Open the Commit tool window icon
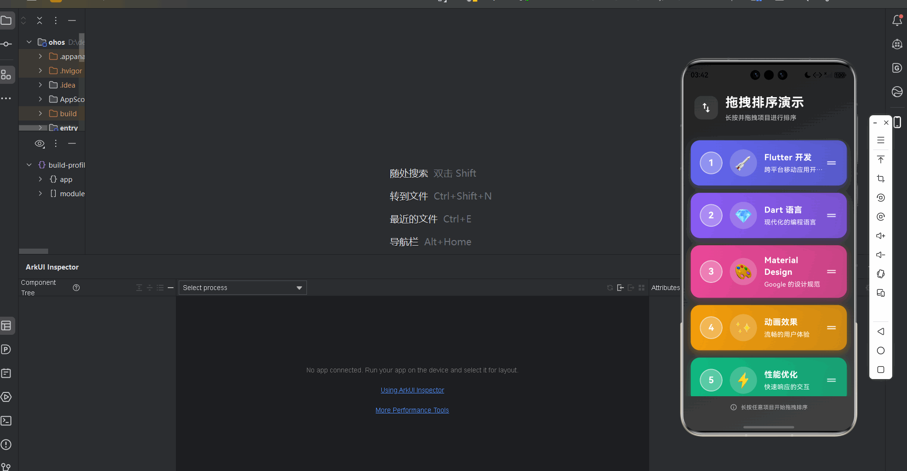Image resolution: width=907 pixels, height=471 pixels. tap(6, 44)
